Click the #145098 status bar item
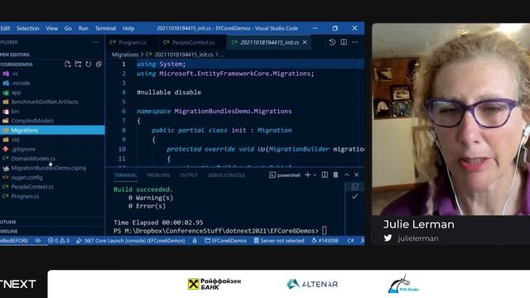530x298 pixels. coord(325,241)
